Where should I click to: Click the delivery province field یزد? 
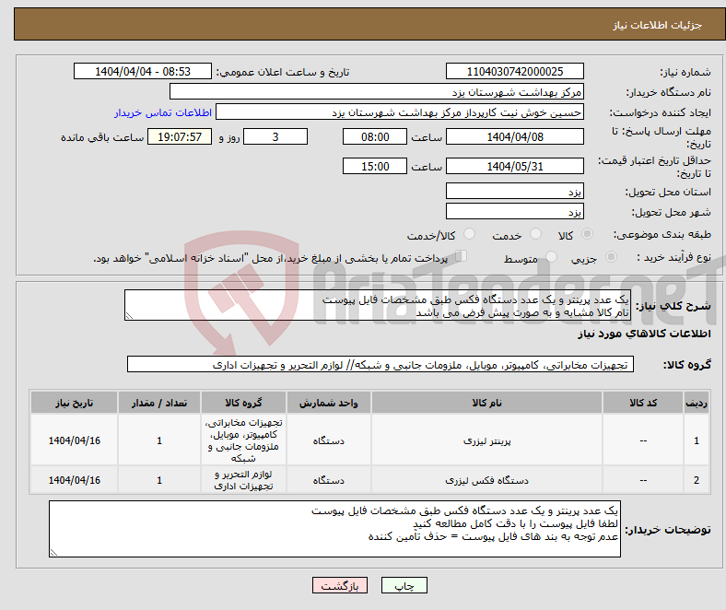tap(514, 191)
